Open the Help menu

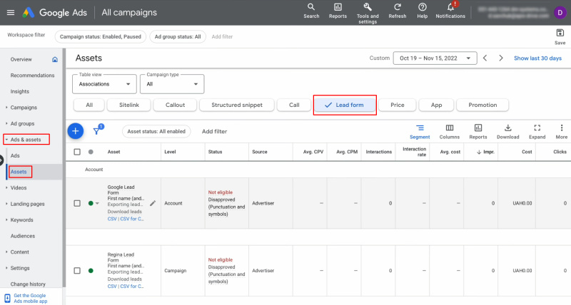(x=422, y=11)
